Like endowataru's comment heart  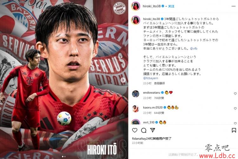point(235,93)
